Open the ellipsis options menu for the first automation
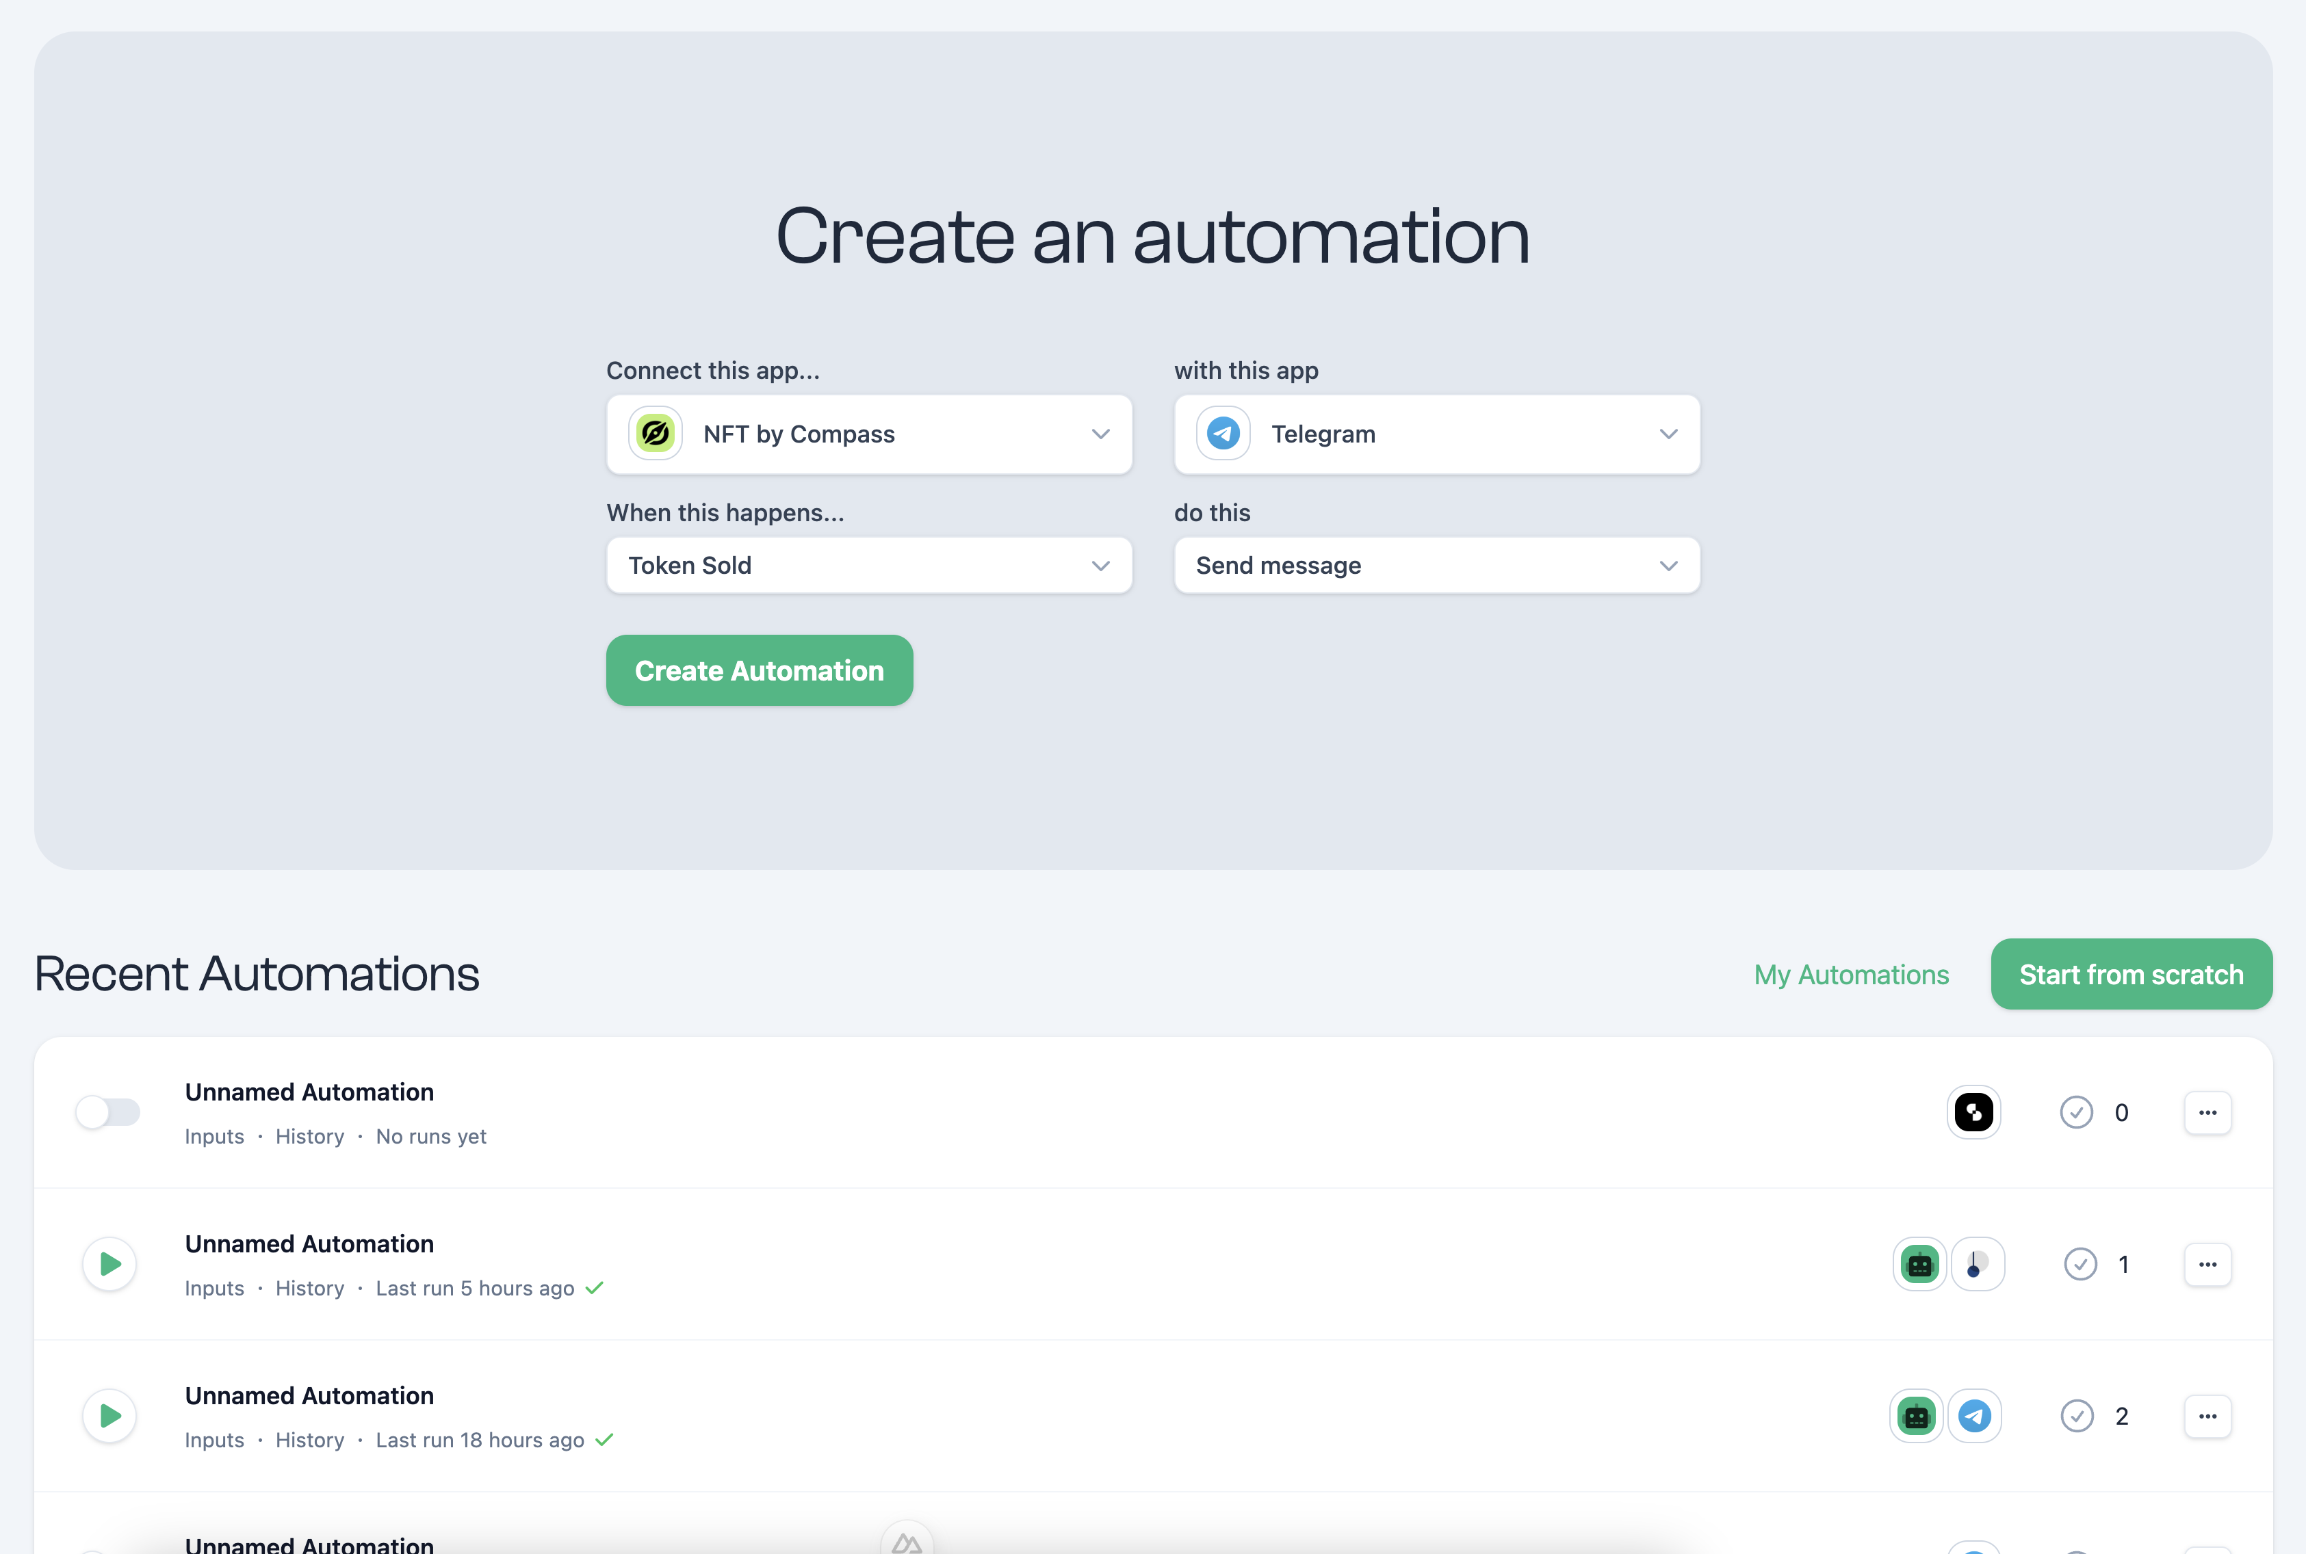 point(2207,1112)
